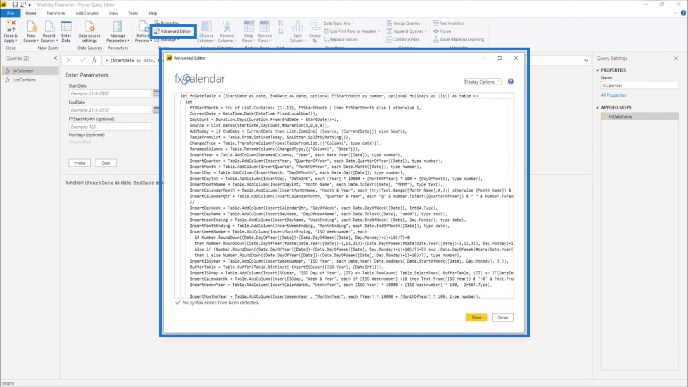Click Use First Row as Headers
Image resolution: width=688 pixels, height=387 pixels.
[x=352, y=31]
